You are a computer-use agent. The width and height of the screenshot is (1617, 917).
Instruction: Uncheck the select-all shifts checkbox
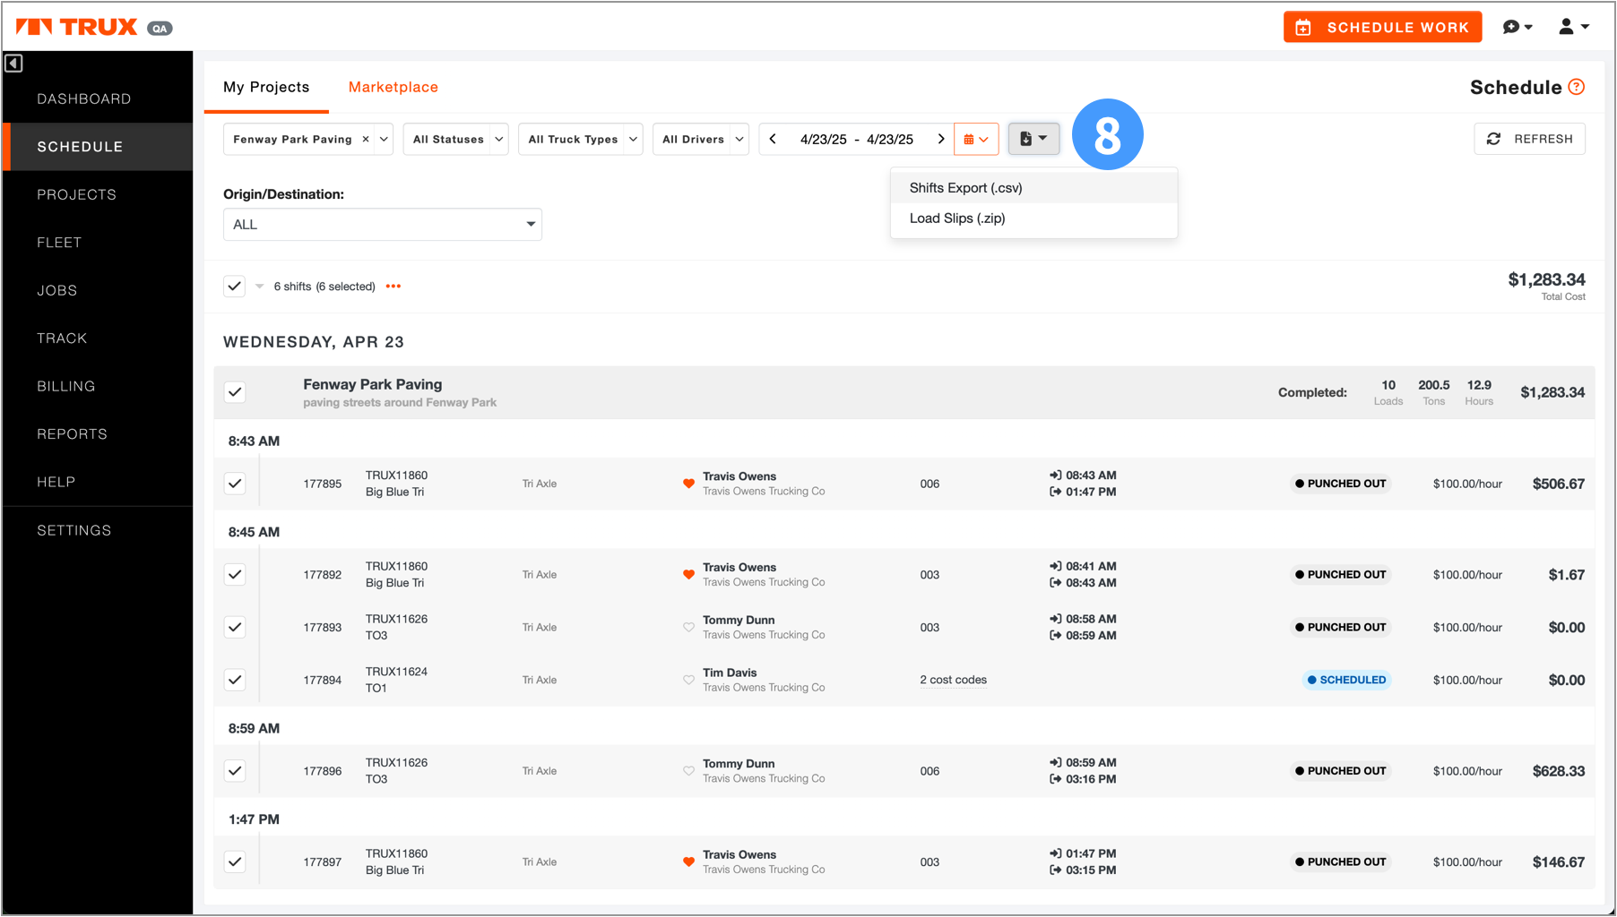pyautogui.click(x=235, y=287)
